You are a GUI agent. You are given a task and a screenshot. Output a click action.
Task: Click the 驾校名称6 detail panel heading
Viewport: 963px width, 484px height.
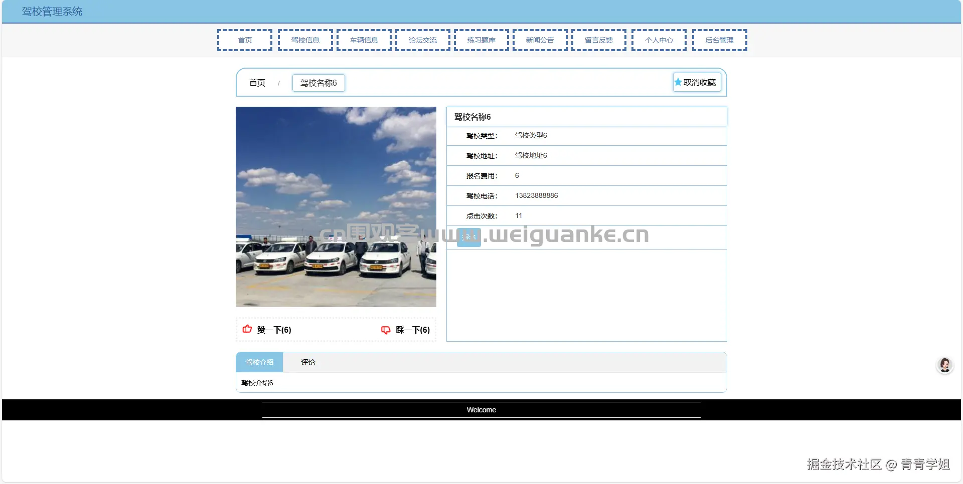point(472,117)
